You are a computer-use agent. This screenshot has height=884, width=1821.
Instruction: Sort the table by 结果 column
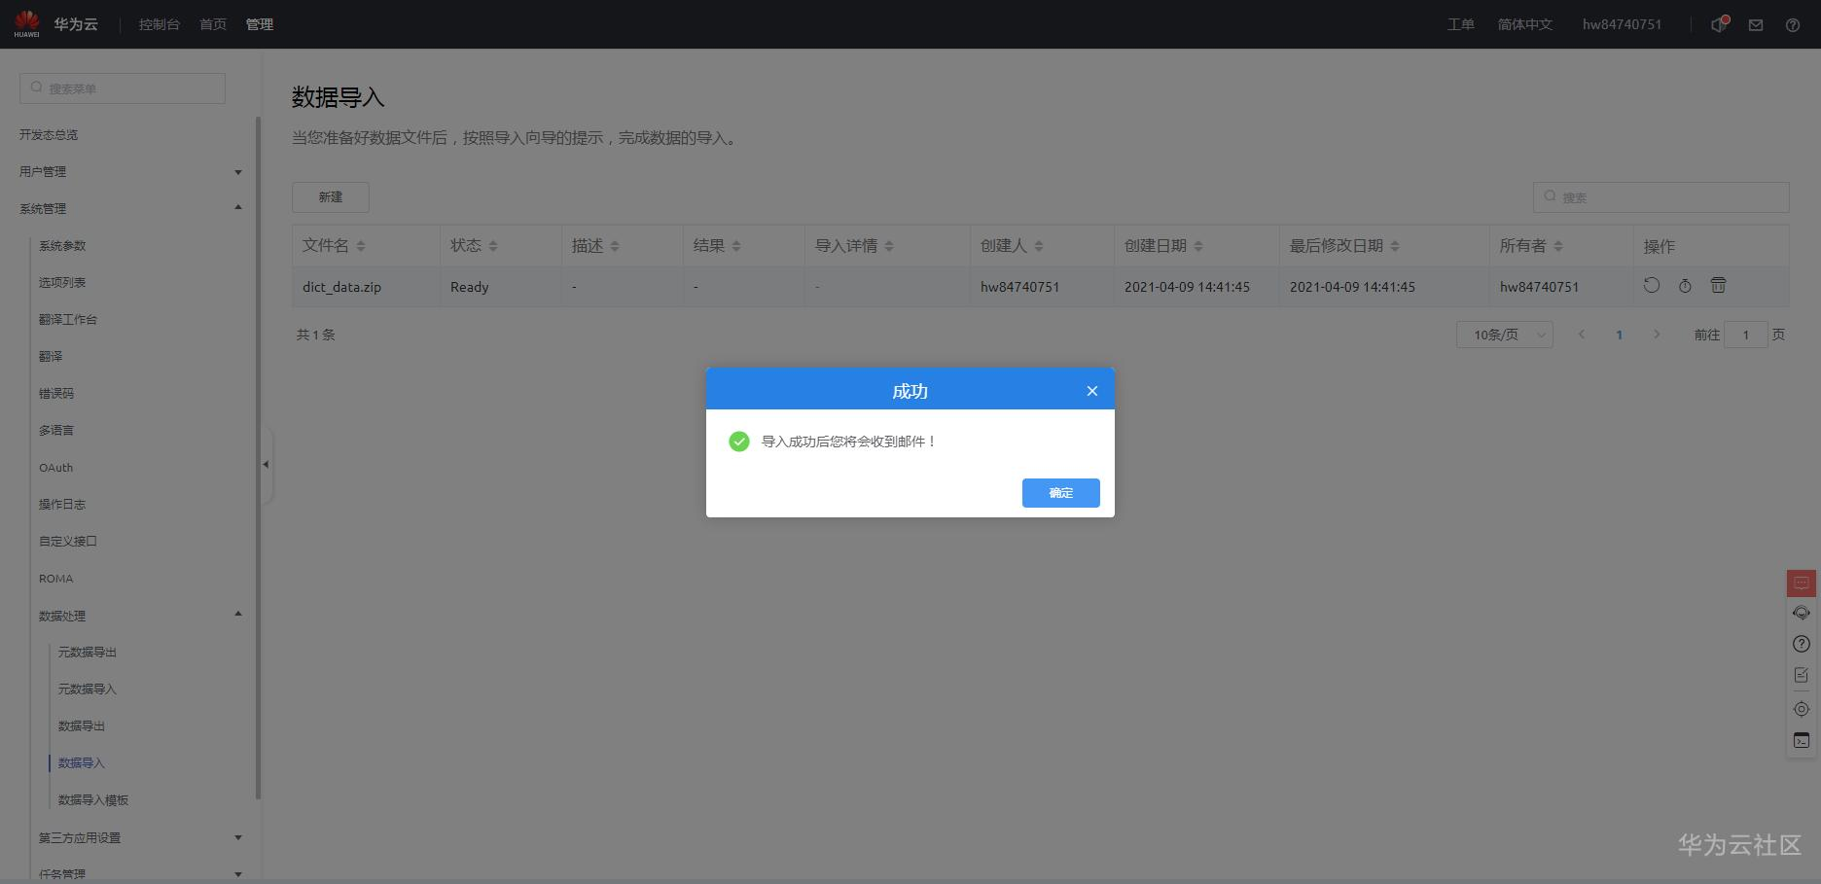736,246
